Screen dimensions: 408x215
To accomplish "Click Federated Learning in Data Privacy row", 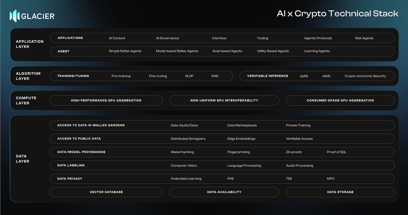I will point(186,179).
